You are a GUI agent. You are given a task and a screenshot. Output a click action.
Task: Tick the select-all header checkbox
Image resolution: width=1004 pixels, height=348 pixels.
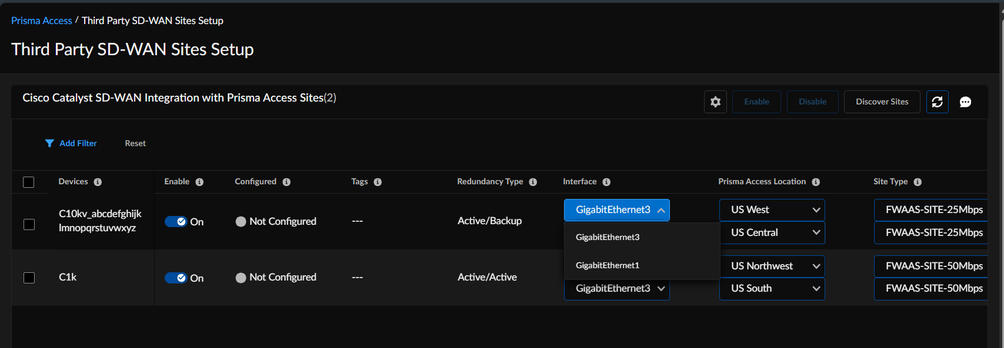pos(28,182)
